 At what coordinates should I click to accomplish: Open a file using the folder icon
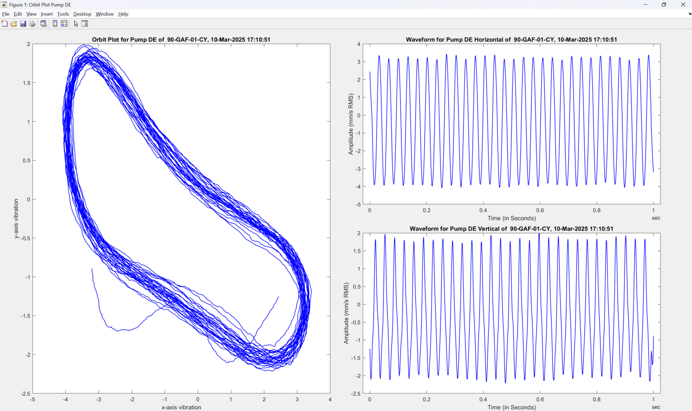[14, 24]
